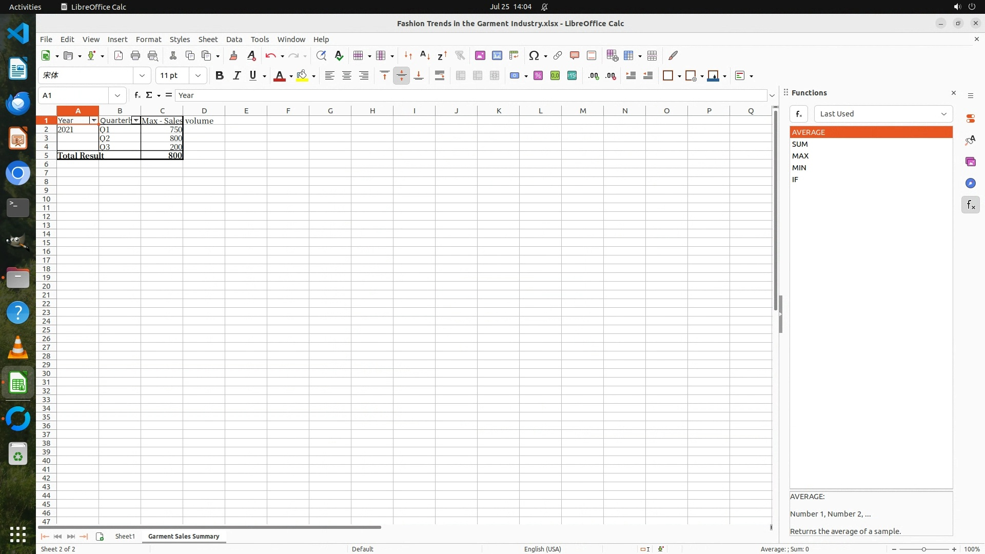Switch to the Sheet1 tab

125,536
